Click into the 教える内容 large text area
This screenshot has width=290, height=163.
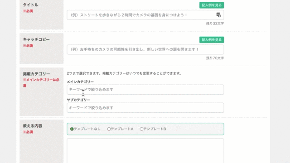(x=145, y=151)
